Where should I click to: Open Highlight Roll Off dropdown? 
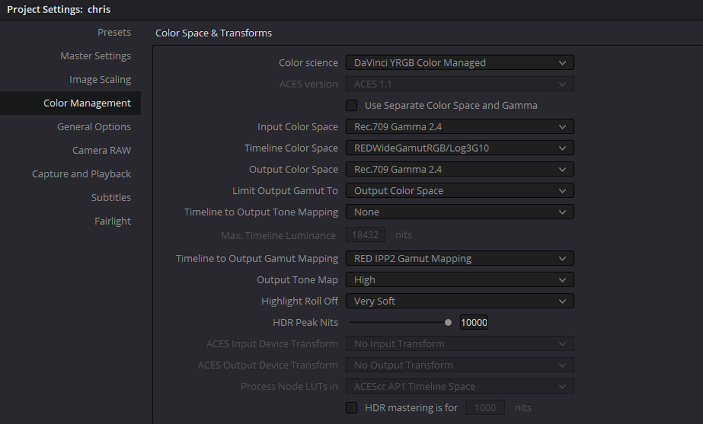point(460,302)
